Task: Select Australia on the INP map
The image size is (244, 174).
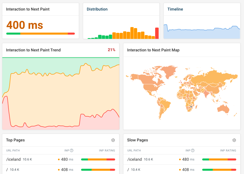Action: tap(223, 109)
